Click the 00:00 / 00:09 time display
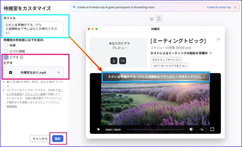 pyautogui.click(x=113, y=130)
